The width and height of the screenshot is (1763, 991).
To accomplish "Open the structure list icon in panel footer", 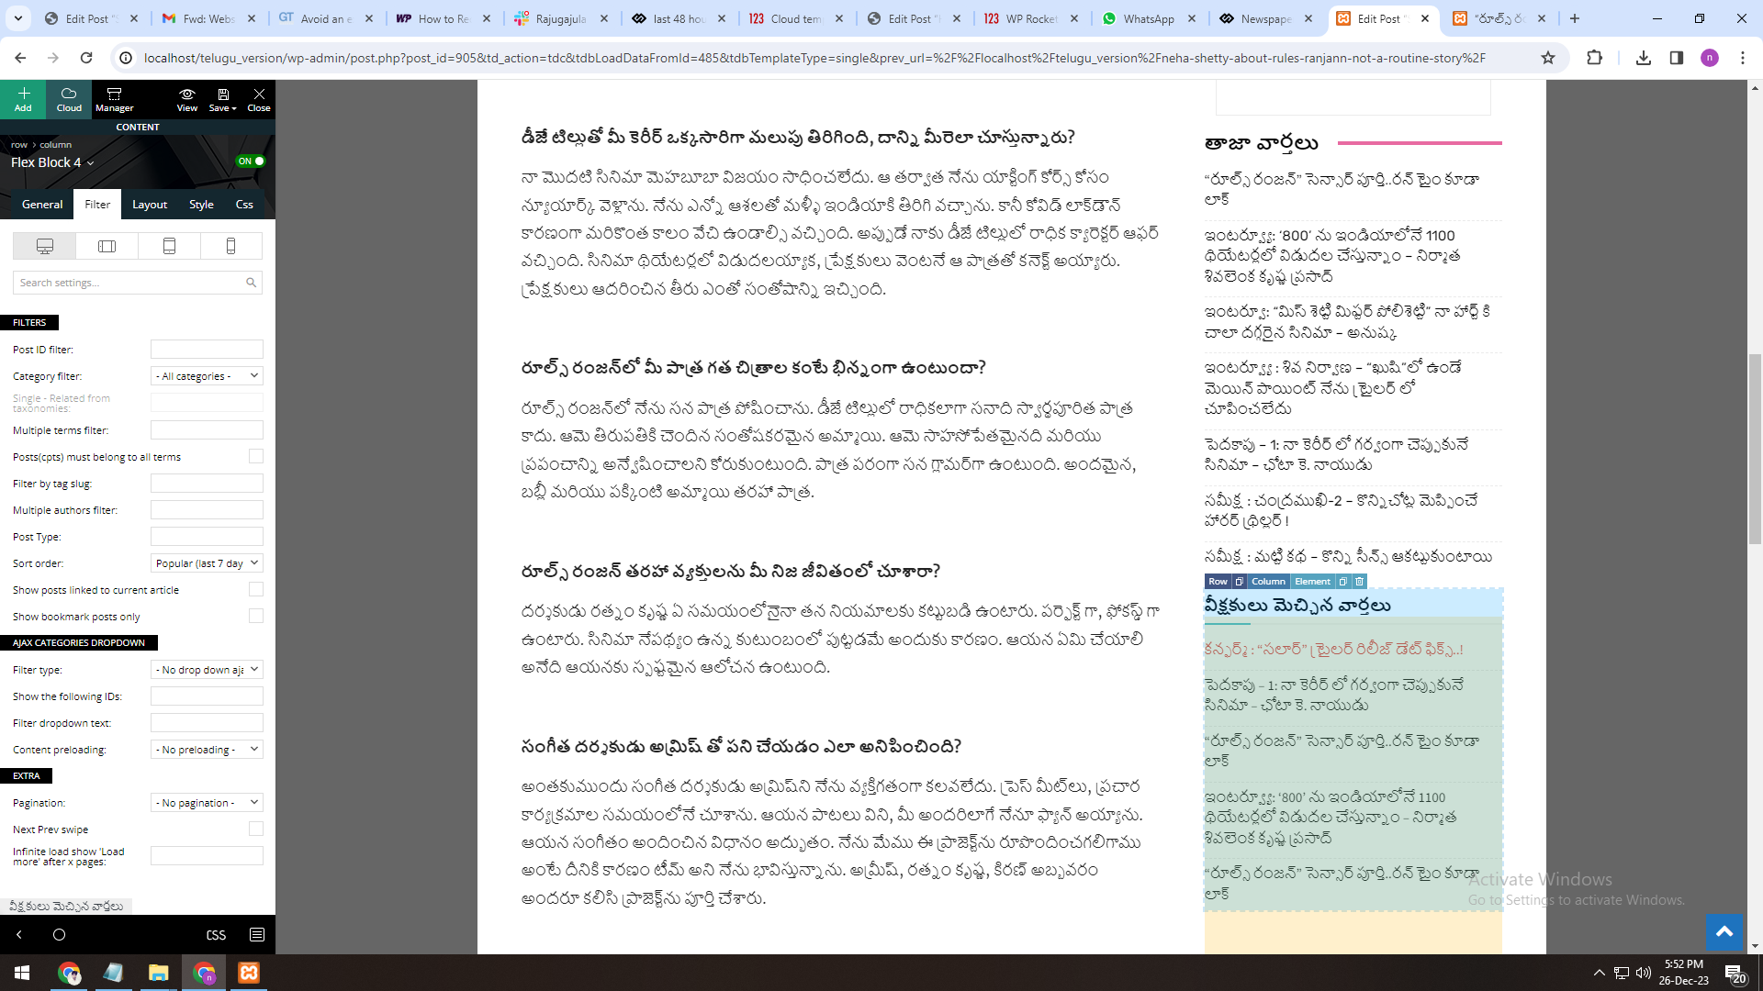I will pos(257,935).
